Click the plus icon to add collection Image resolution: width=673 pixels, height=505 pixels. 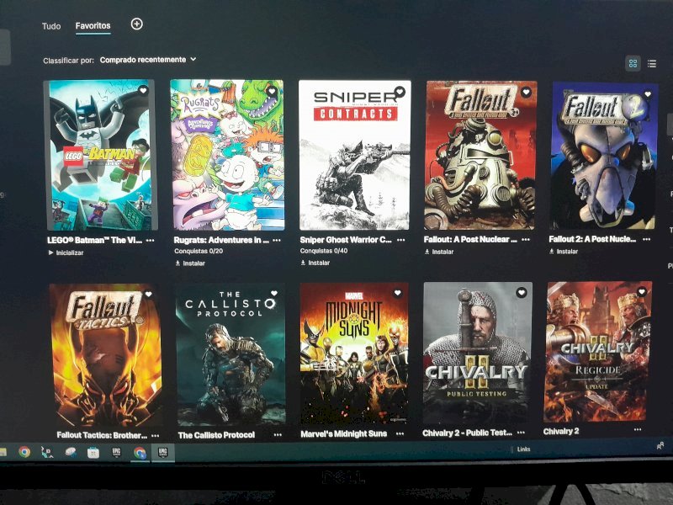click(136, 24)
